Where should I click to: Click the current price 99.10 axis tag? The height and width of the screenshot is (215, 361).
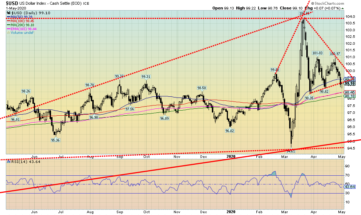pyautogui.click(x=350, y=83)
